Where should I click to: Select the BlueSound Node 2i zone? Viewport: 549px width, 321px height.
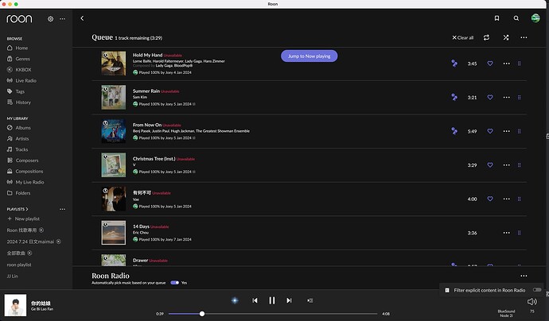506,313
